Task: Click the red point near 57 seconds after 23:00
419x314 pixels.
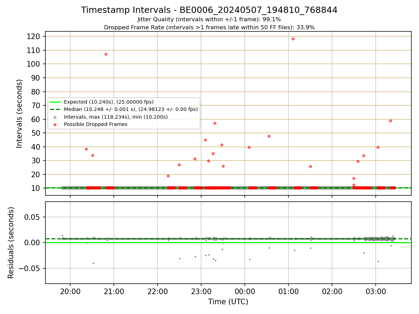Action: pyautogui.click(x=215, y=123)
